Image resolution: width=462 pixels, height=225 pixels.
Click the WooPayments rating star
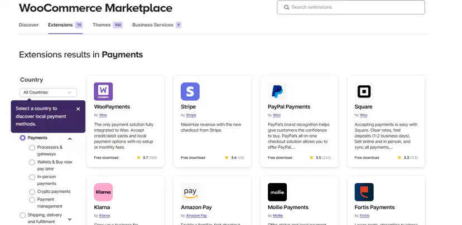(138, 158)
